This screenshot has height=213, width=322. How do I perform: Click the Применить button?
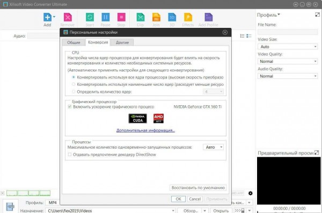[217, 199]
